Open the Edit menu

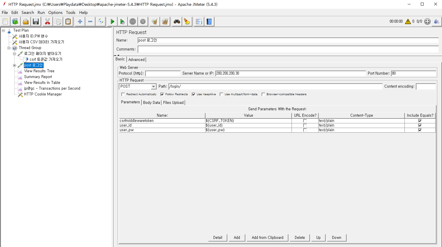(15, 12)
